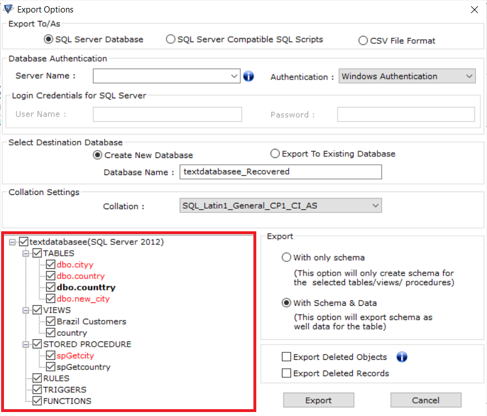The width and height of the screenshot is (487, 416).
Task: Open the Server Name dropdown
Action: coord(234,76)
